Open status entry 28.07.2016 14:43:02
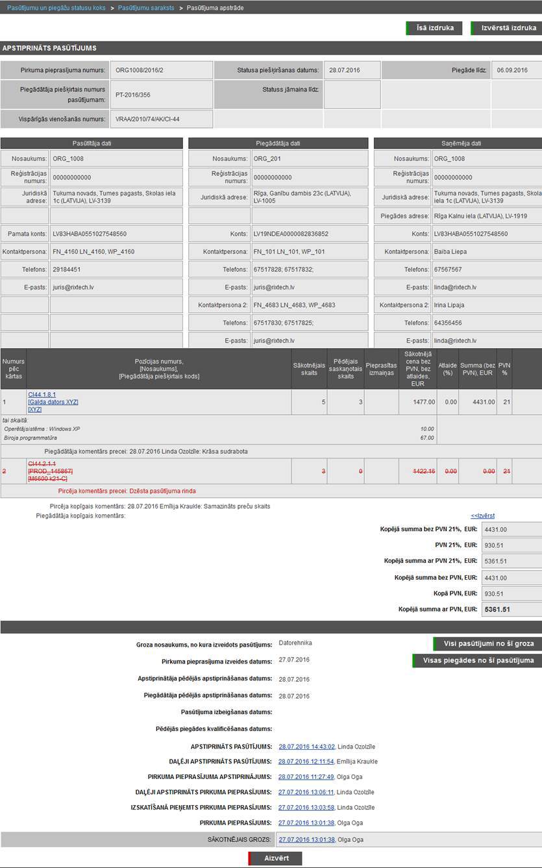The width and height of the screenshot is (542, 868). pos(306,747)
